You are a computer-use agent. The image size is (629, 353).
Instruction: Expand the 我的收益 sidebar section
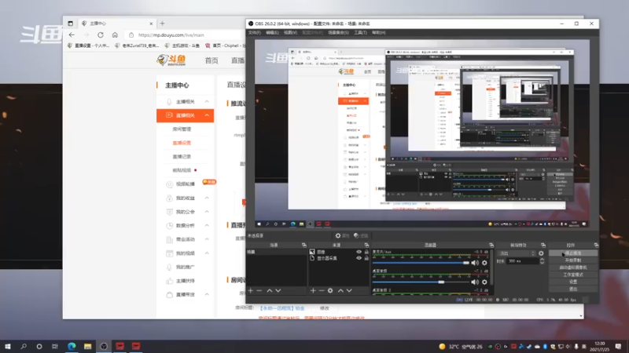207,198
